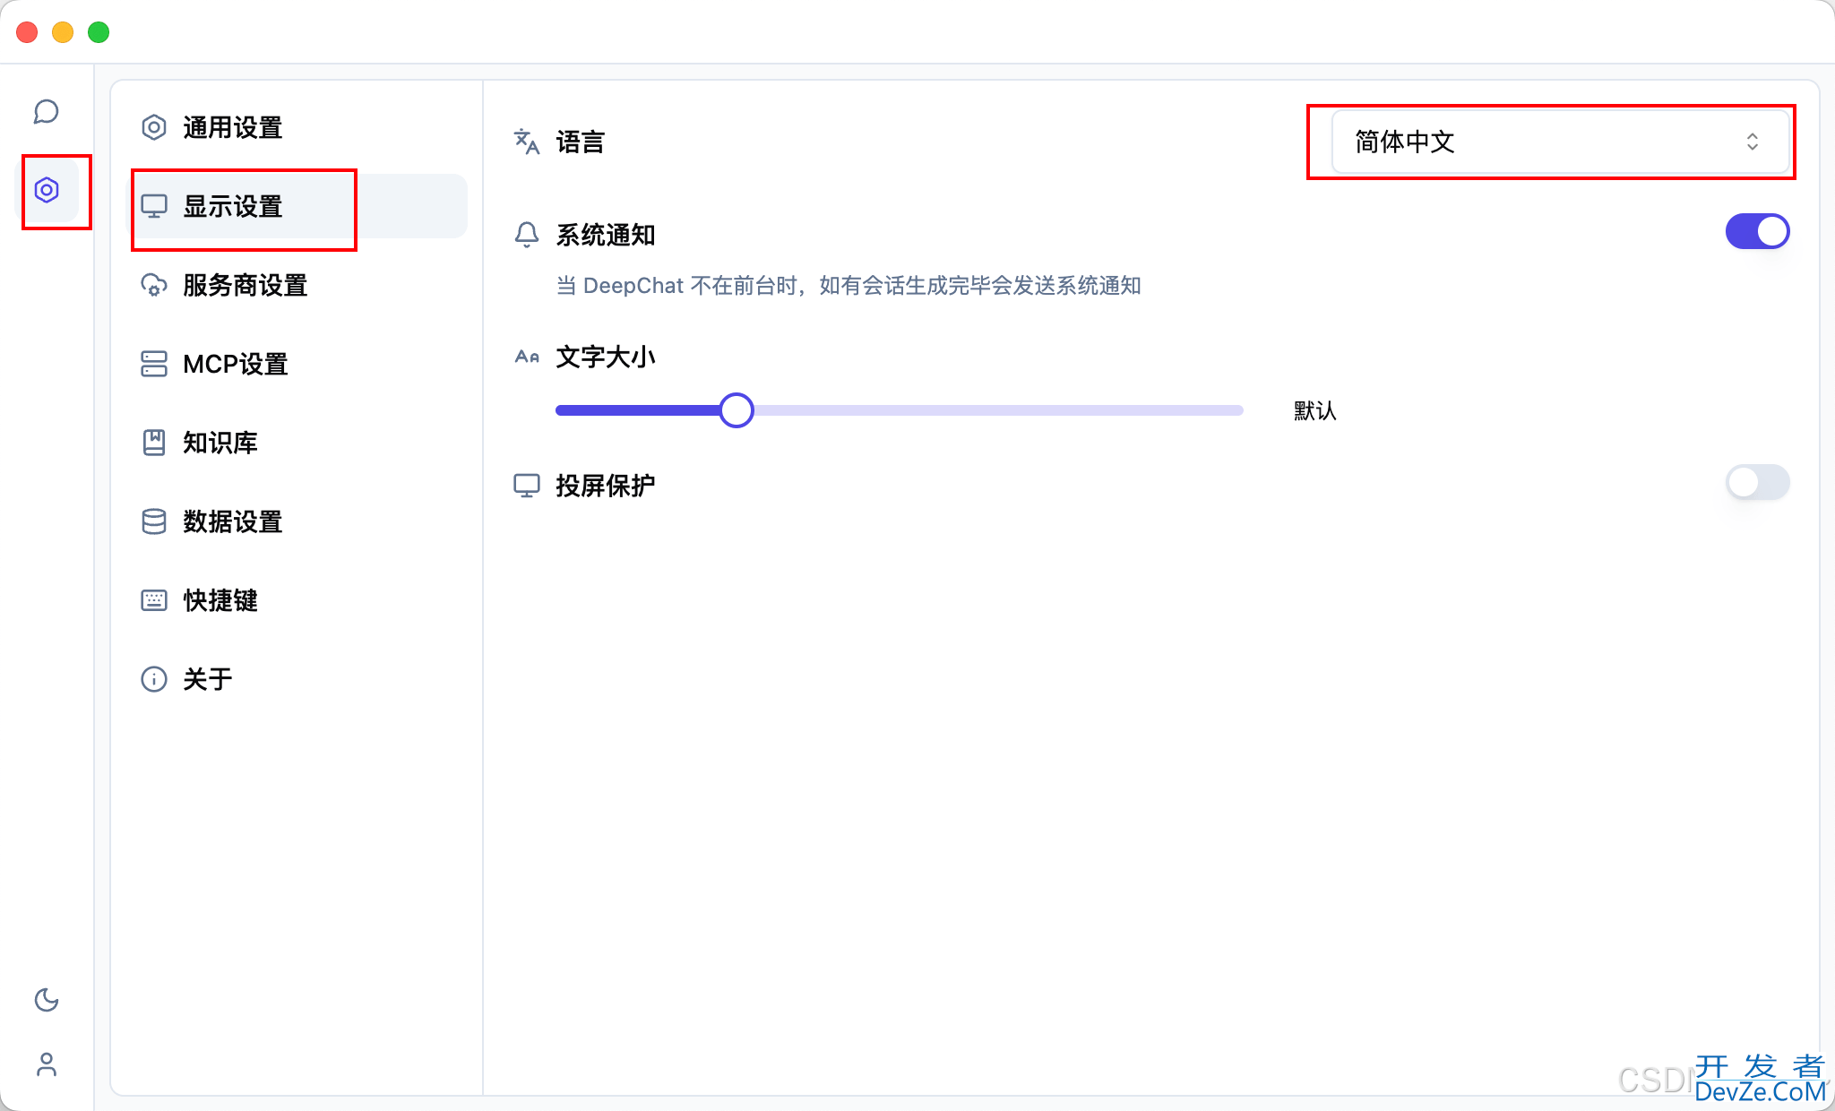Click the 文字大小 slider handle

coord(737,410)
